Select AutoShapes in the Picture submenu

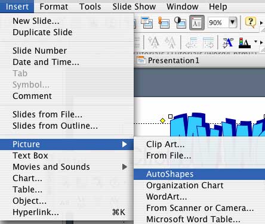coord(199,174)
